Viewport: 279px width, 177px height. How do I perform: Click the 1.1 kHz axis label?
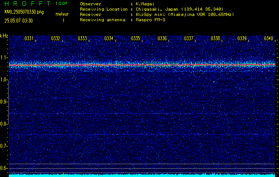point(4,58)
